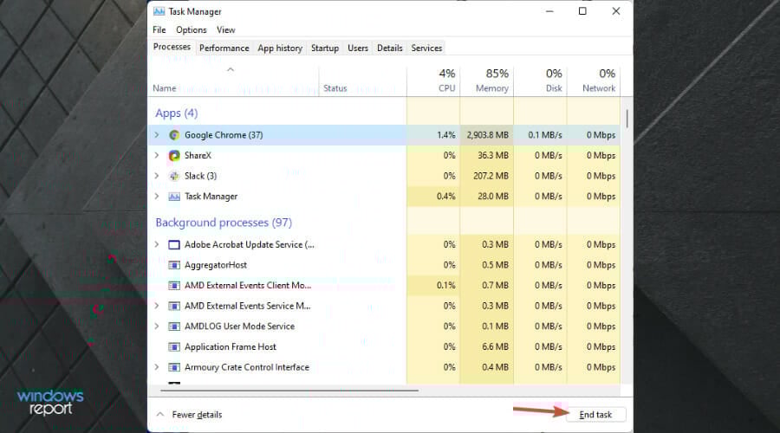Image resolution: width=780 pixels, height=433 pixels.
Task: Select the AMDLOG User Mode Service name
Action: click(239, 326)
